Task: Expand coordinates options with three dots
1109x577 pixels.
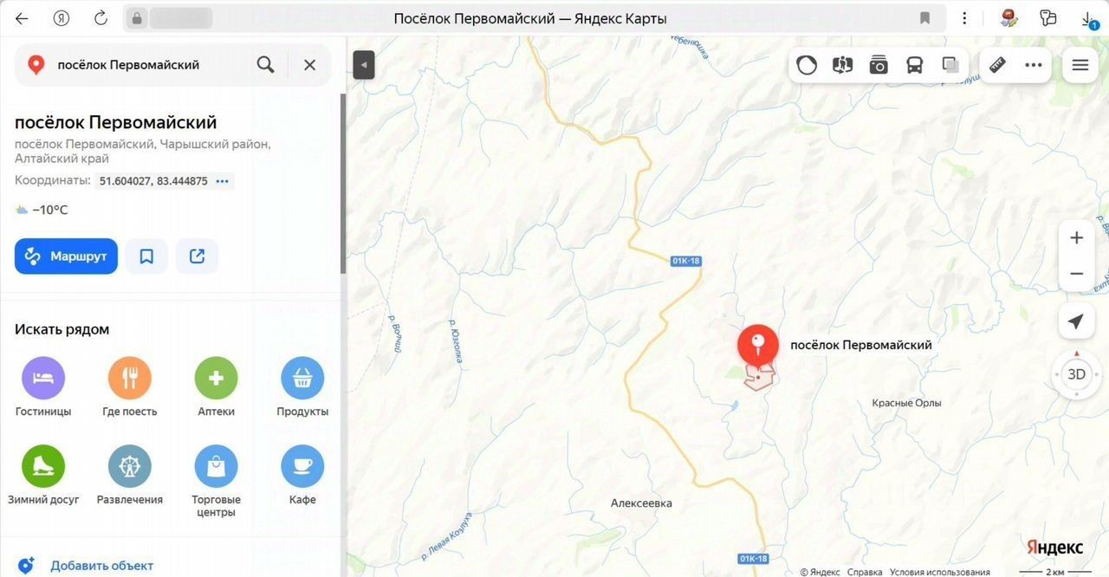Action: [223, 181]
